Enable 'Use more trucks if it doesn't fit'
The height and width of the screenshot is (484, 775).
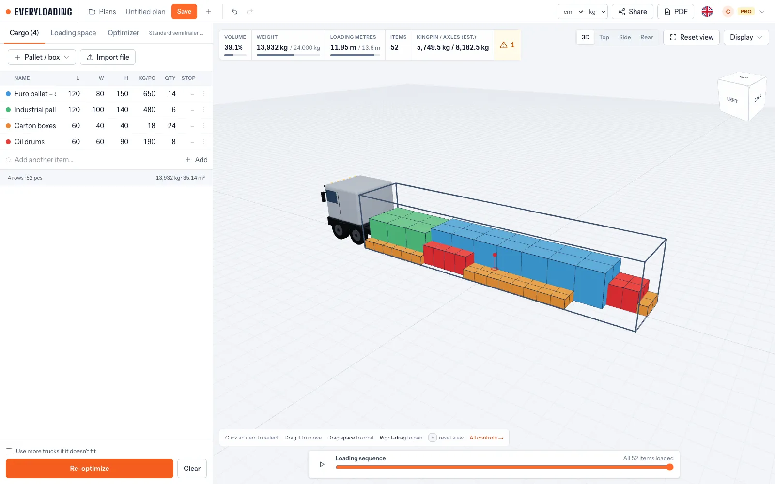9,451
